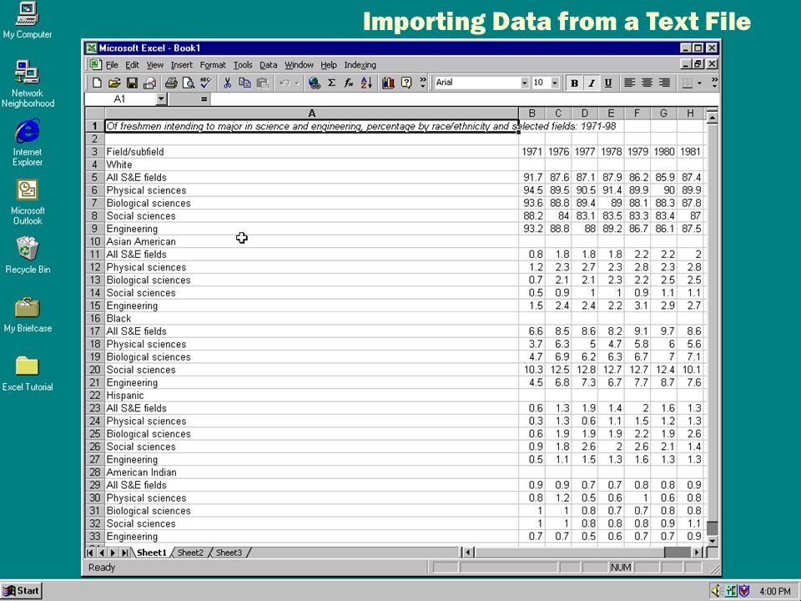Click the New workbook icon

tap(97, 83)
